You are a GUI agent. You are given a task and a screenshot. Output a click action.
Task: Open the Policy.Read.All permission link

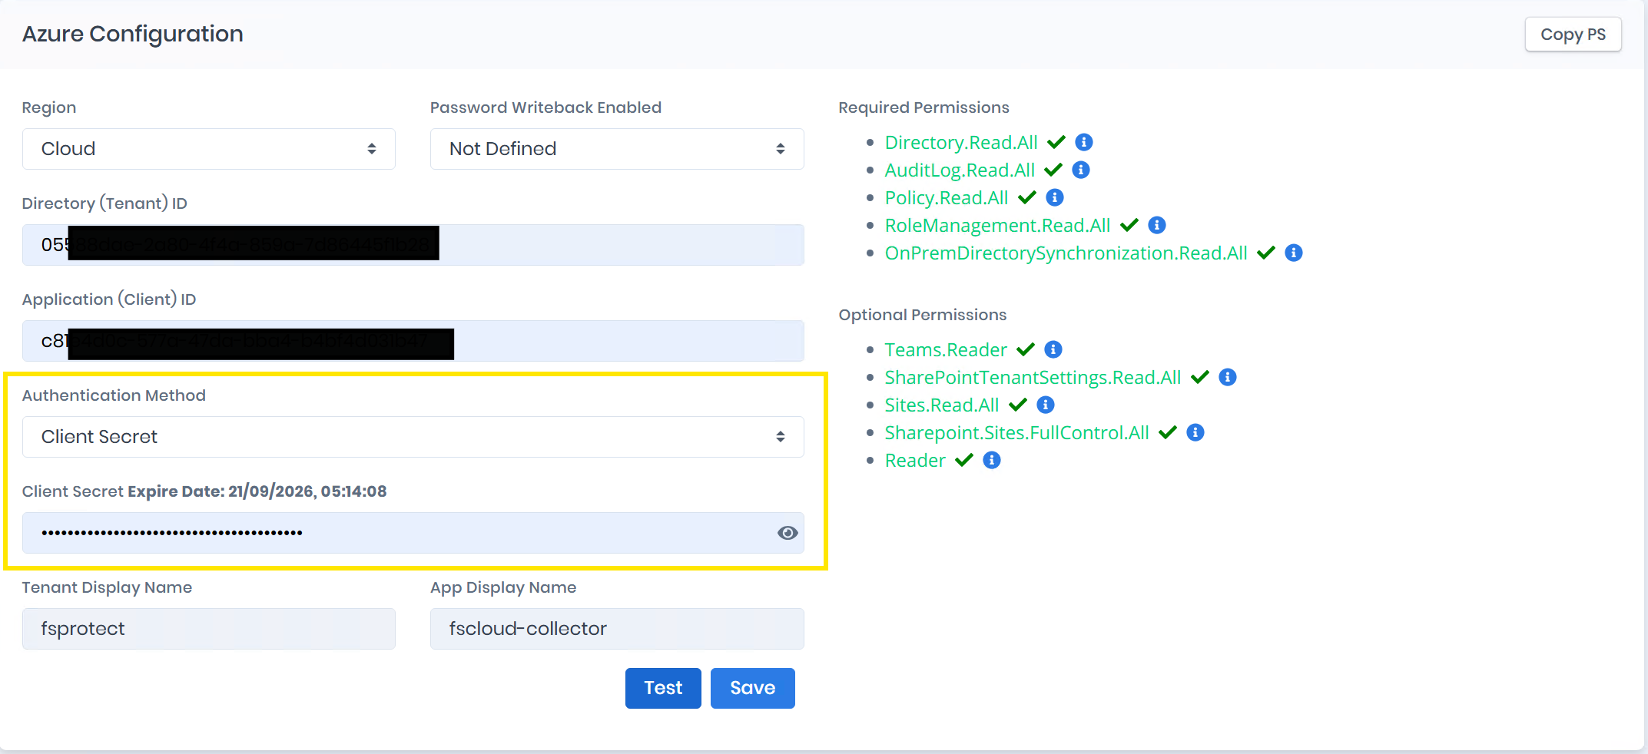point(947,197)
